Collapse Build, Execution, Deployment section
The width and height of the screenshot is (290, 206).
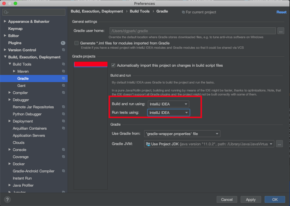5,57
